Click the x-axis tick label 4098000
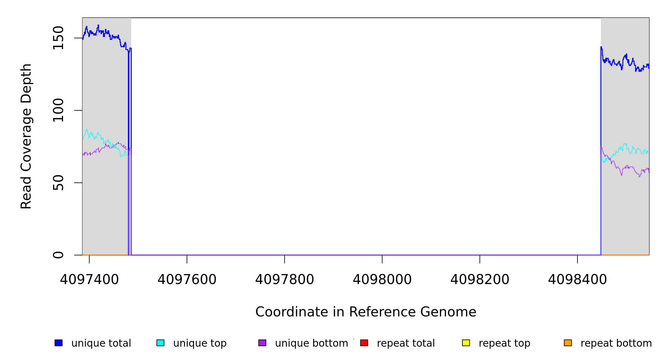This screenshot has height=363, width=667. 382,280
